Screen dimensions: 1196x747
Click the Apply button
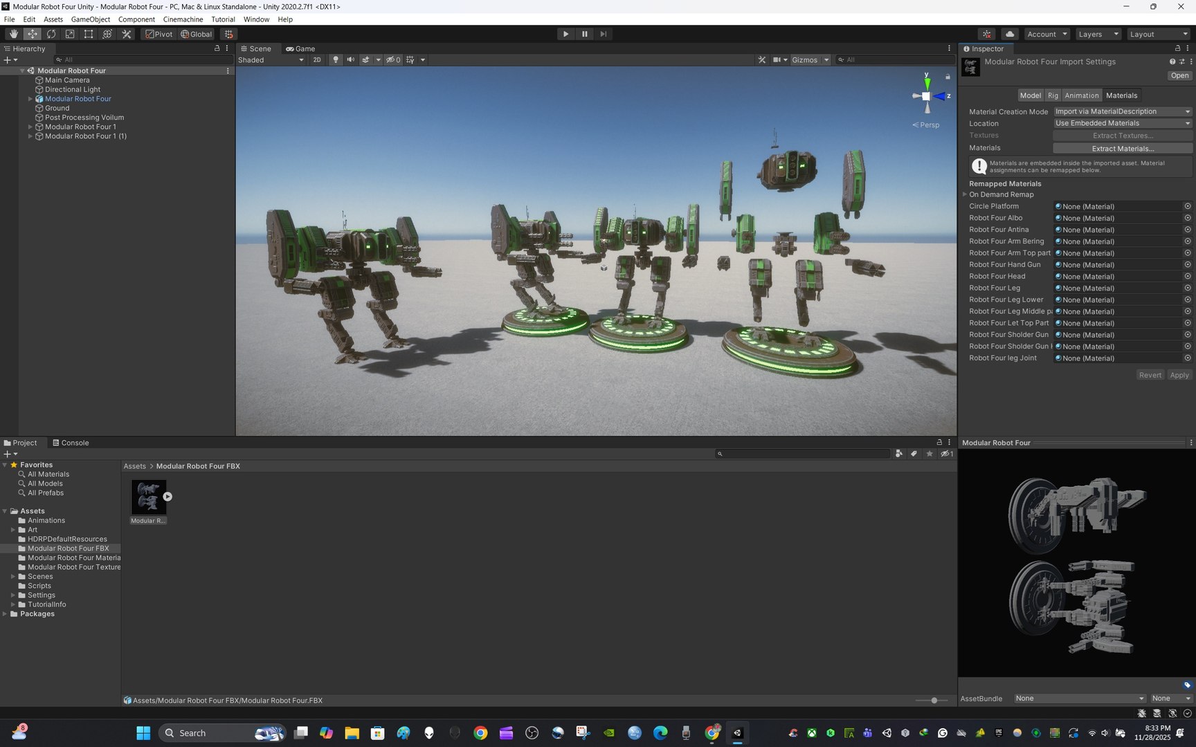pos(1179,375)
